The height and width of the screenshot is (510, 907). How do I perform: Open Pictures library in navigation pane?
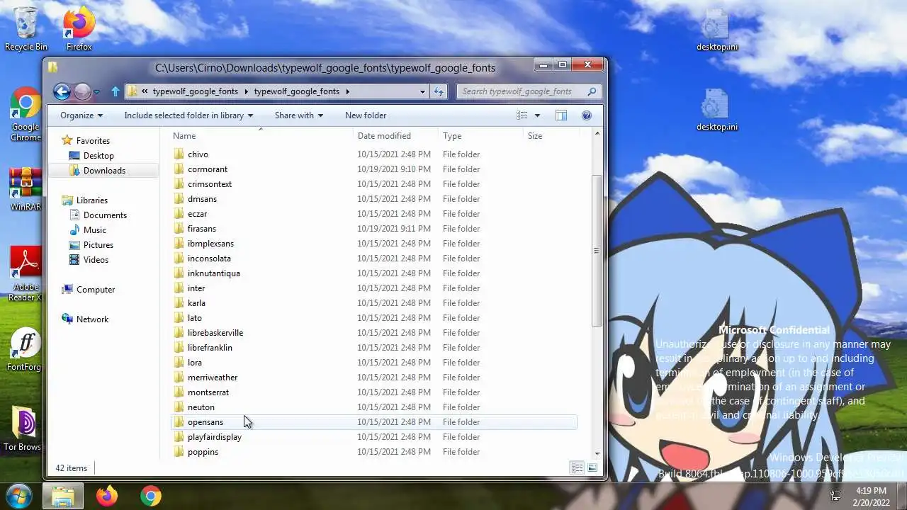[98, 245]
